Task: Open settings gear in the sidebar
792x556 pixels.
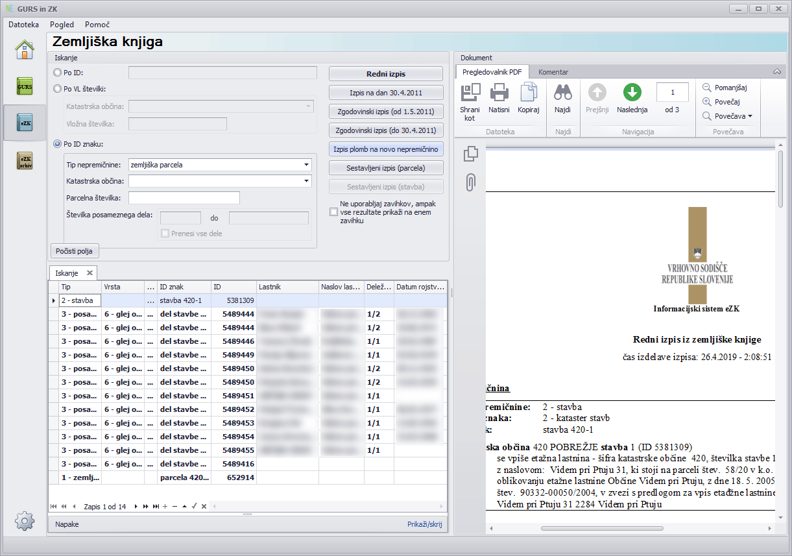Action: 25,520
